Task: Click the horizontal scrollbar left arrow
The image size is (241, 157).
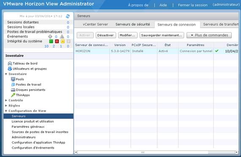Action: pos(76,152)
